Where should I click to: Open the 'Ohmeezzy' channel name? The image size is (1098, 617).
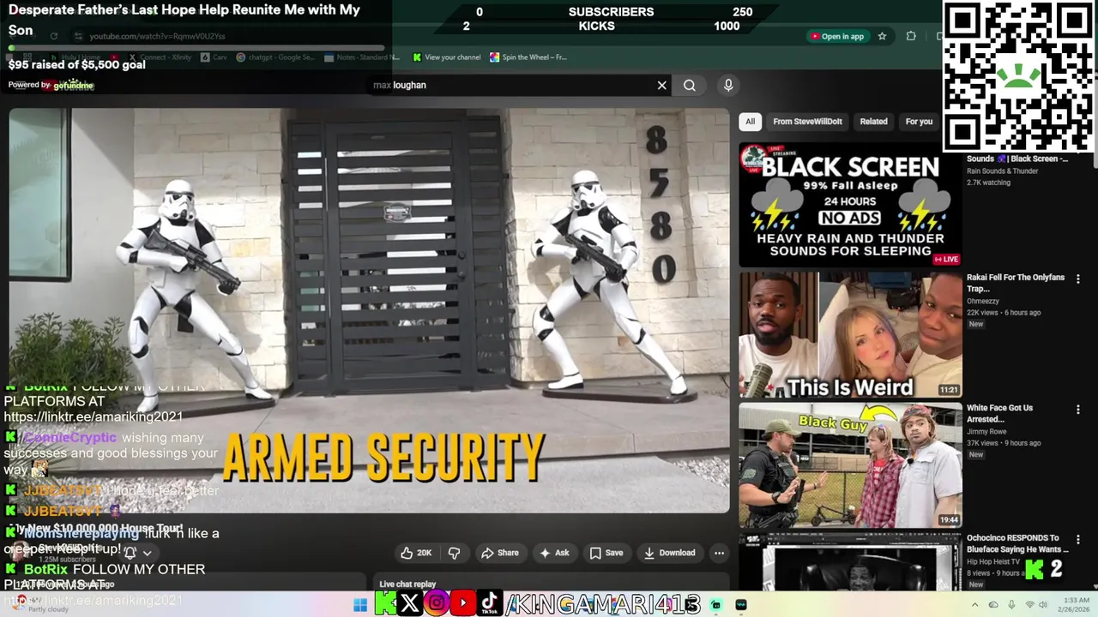click(983, 301)
